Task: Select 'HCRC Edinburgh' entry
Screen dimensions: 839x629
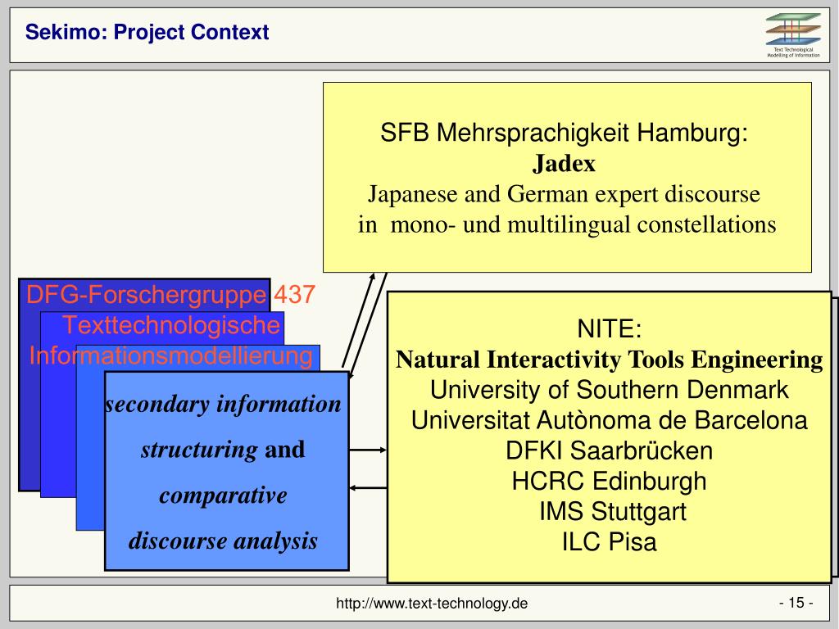Action: (609, 481)
